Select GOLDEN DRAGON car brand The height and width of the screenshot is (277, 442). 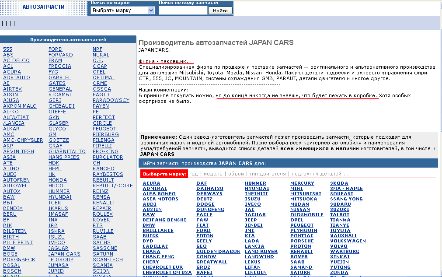219,251
